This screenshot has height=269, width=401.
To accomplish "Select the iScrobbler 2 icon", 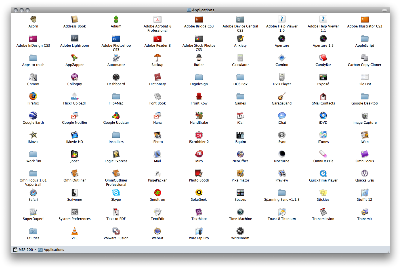I will click(x=199, y=135).
